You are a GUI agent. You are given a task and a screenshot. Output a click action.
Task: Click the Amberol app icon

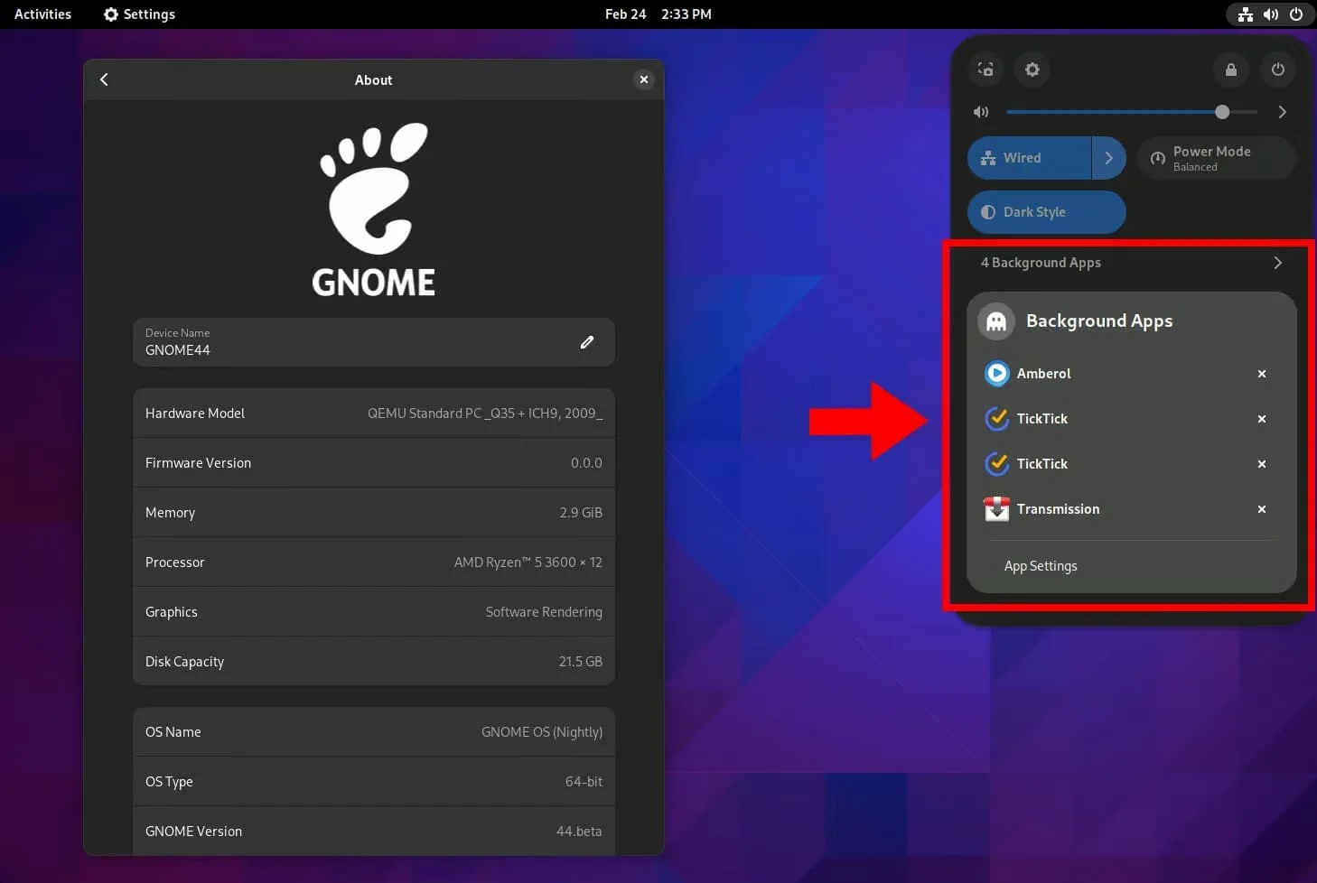click(996, 373)
